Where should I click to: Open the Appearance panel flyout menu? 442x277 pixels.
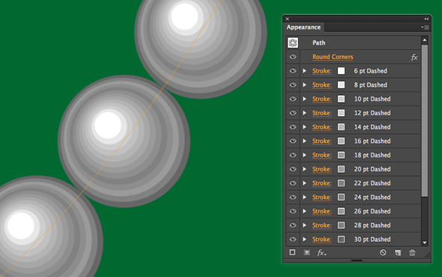click(x=425, y=28)
